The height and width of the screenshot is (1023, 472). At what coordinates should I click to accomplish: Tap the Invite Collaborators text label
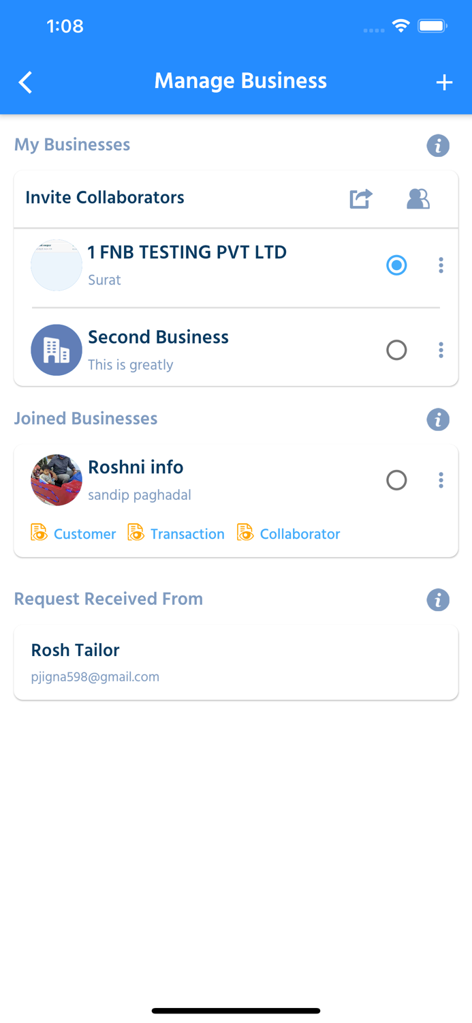(104, 198)
